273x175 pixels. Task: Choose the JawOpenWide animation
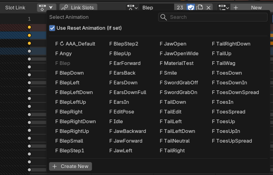179,53
